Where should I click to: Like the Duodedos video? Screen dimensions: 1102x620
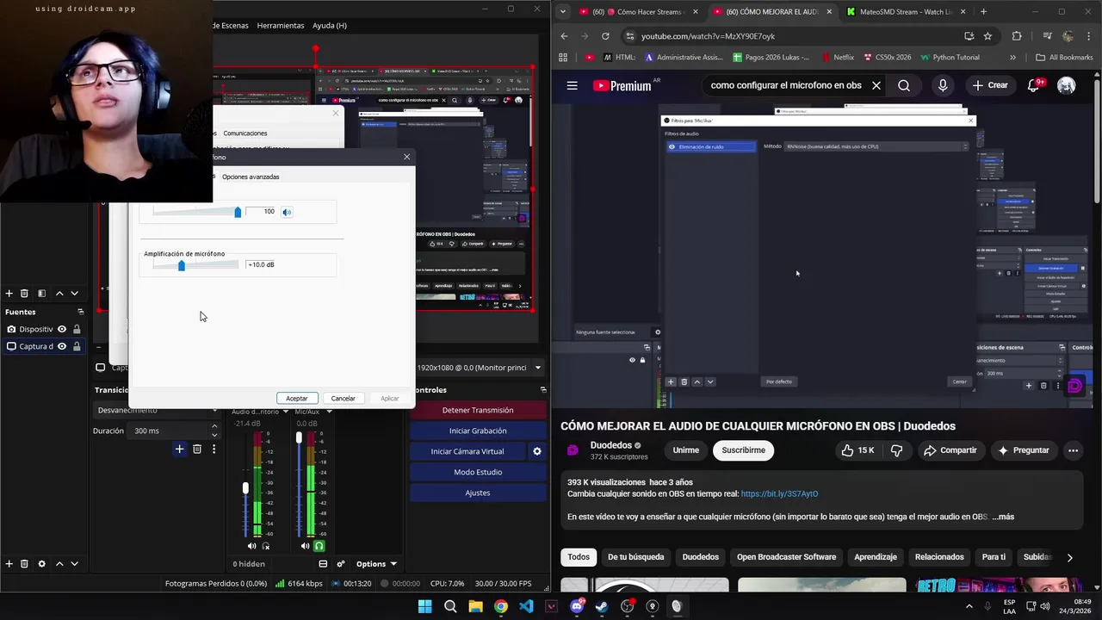click(x=857, y=450)
